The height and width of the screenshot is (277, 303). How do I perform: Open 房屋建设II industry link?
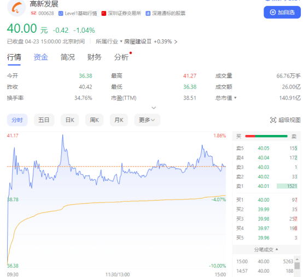[137, 42]
